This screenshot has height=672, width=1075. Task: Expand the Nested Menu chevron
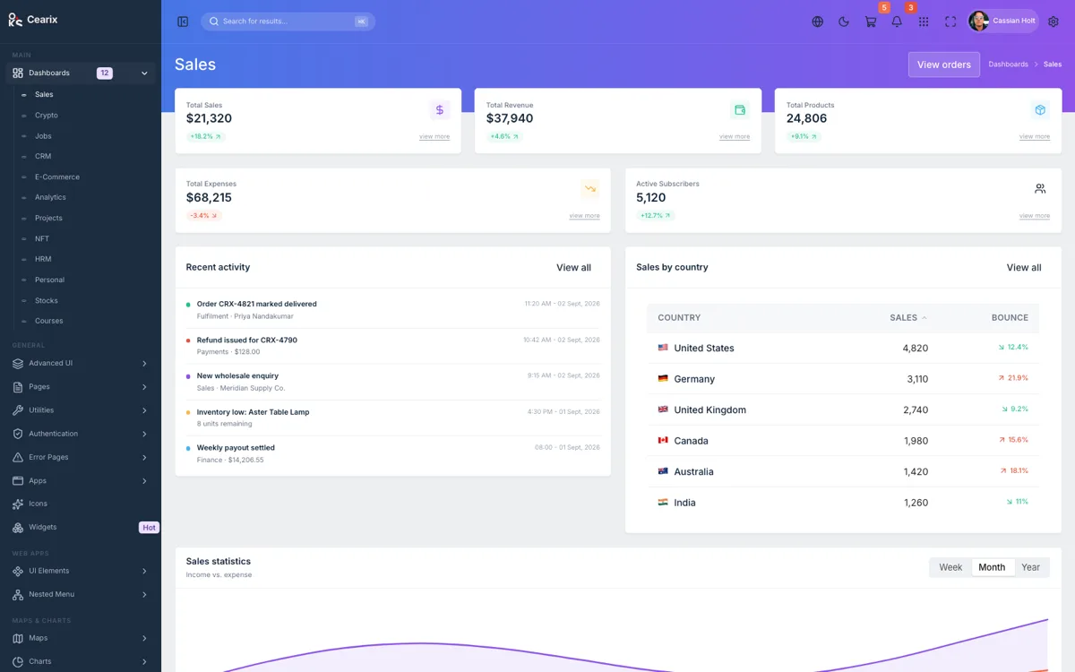[144, 594]
